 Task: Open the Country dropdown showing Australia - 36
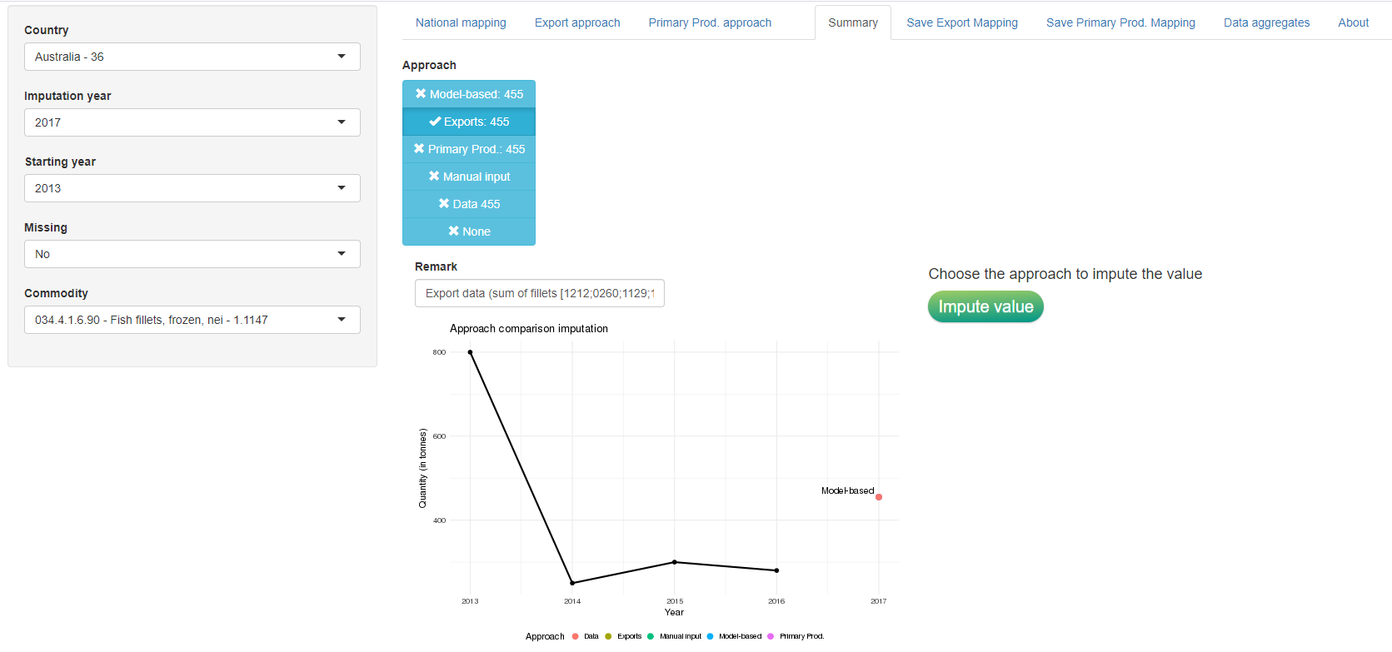[x=192, y=57]
